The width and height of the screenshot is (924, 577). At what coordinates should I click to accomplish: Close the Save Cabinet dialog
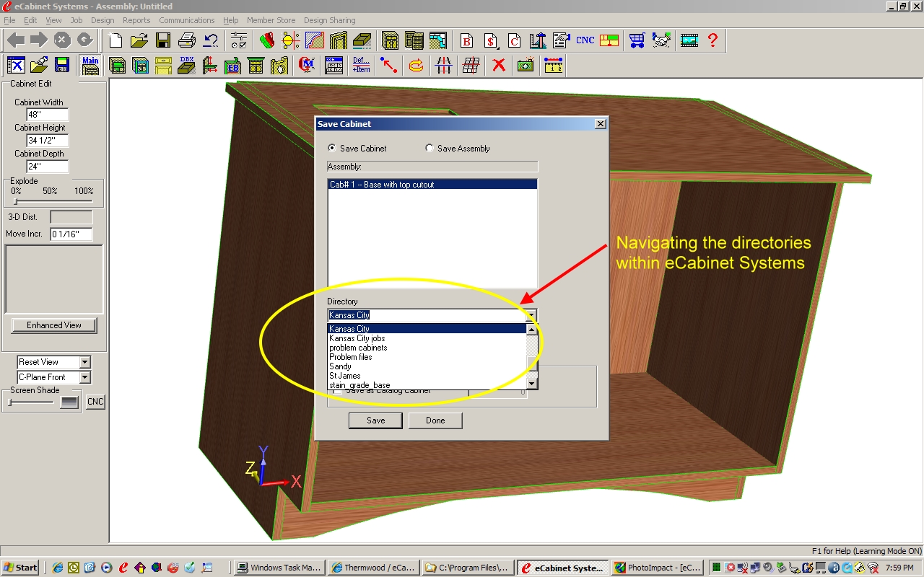(600, 124)
